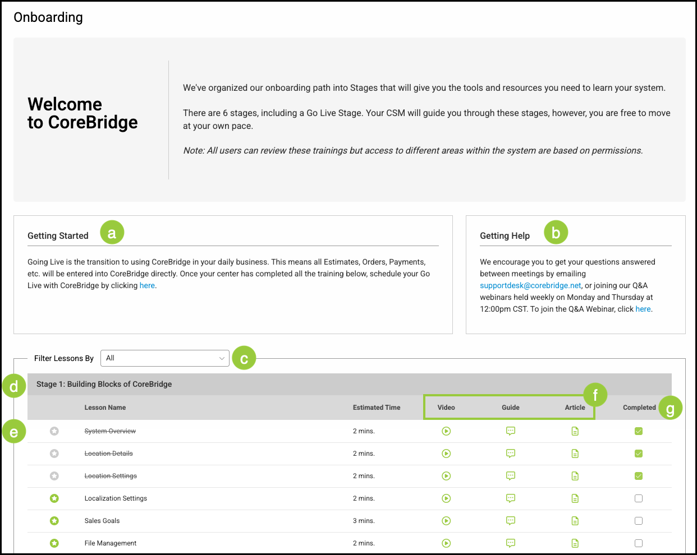This screenshot has width=697, height=555.
Task: Uncheck Completed for System Overview
Action: (639, 431)
